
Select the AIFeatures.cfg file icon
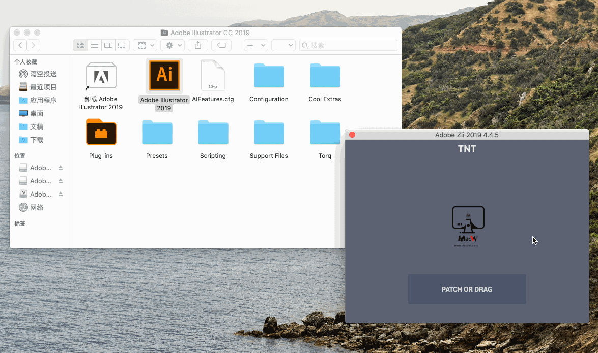point(213,75)
